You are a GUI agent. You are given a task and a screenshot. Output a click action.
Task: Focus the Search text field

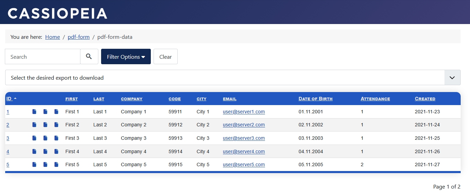43,57
